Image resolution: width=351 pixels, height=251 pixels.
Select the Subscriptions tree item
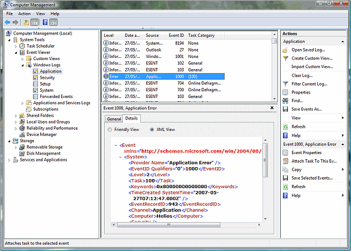[x=46, y=109]
